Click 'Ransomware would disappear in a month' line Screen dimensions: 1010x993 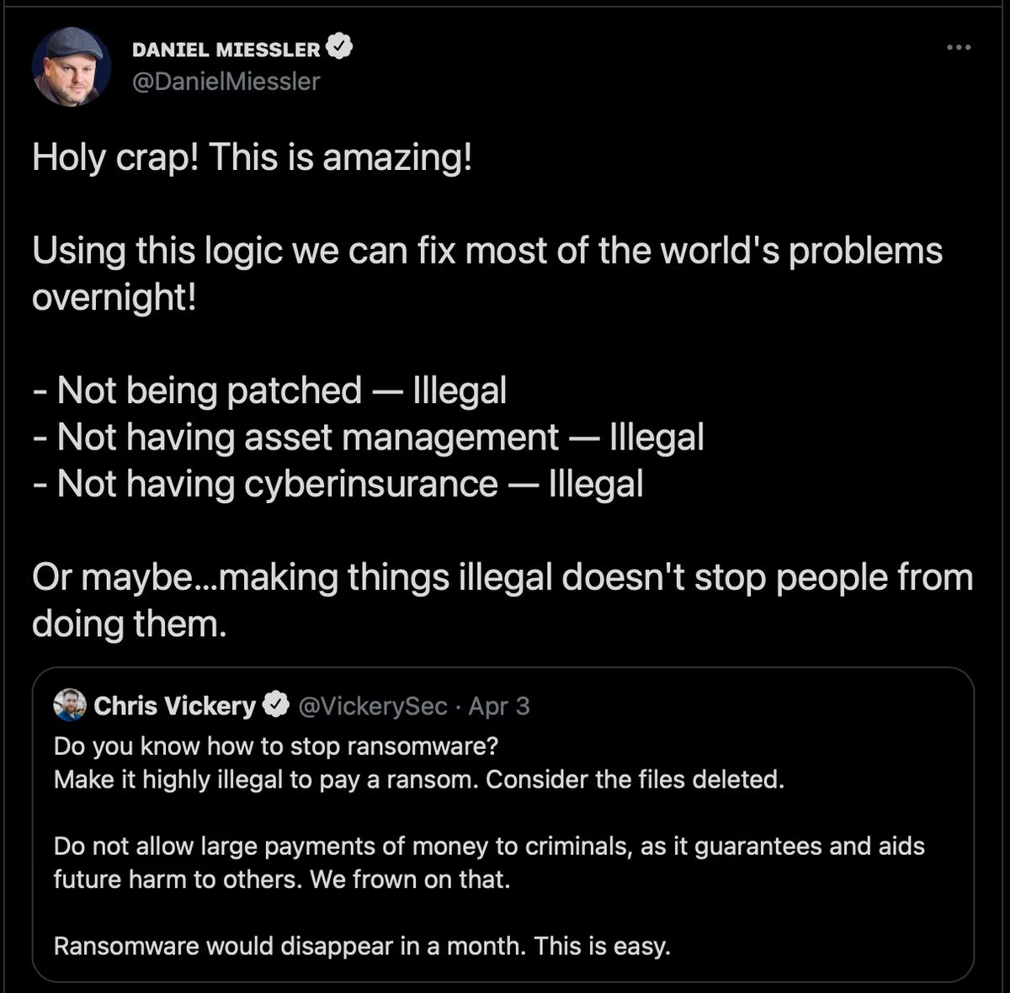coord(362,946)
